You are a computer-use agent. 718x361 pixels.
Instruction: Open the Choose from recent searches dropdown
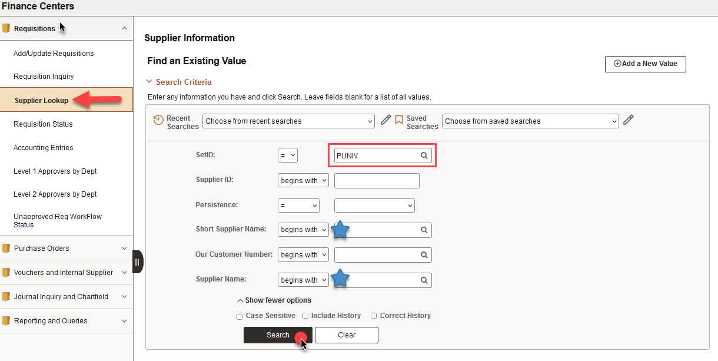(288, 121)
